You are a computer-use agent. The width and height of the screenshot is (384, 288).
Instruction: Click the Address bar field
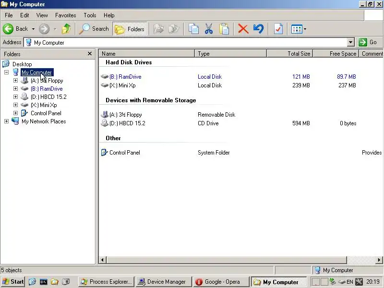pos(186,43)
